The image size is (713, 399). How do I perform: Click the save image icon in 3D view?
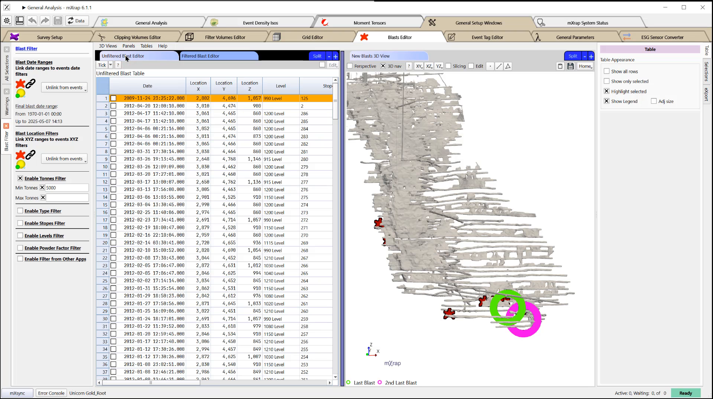[571, 66]
